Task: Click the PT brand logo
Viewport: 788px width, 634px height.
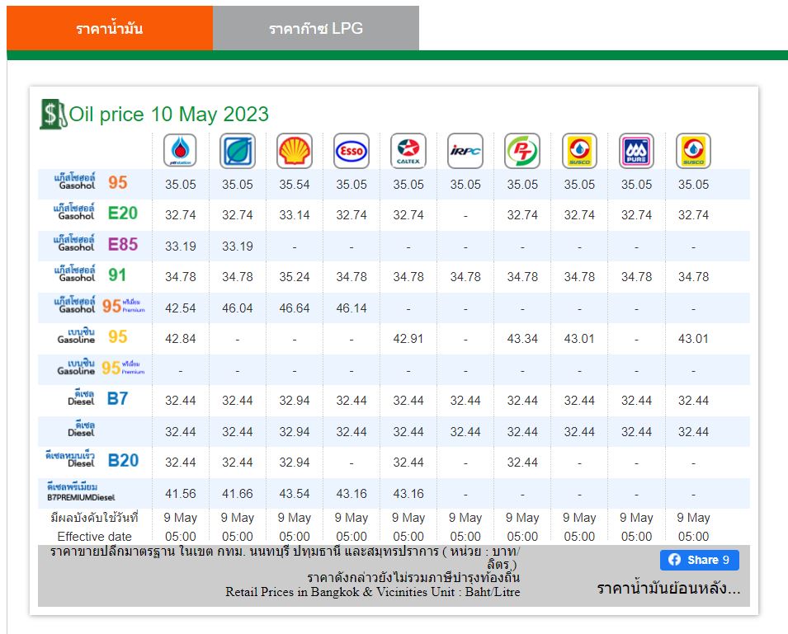Action: 522,151
